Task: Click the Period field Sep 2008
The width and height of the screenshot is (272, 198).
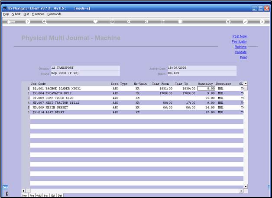Action: [85, 73]
